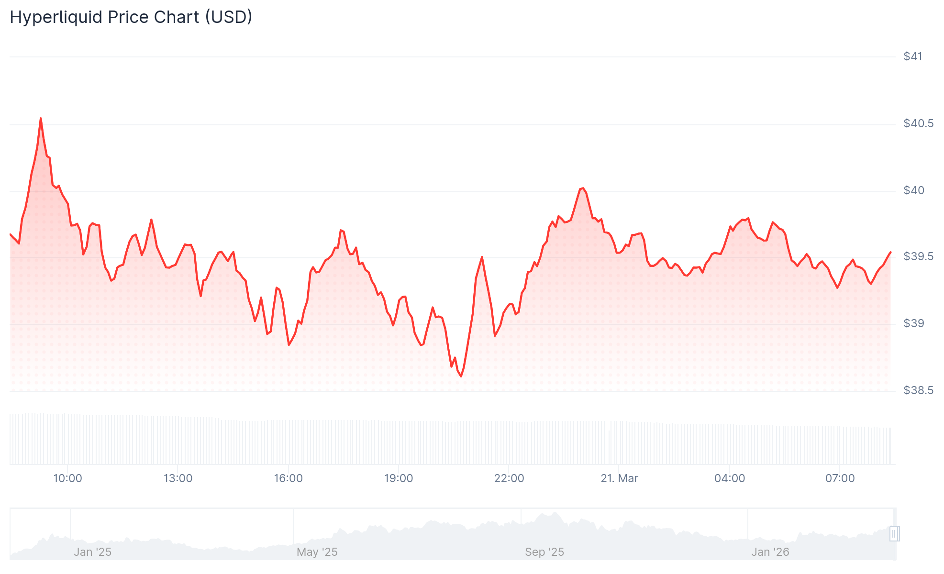Select the 10:00 time axis label
The height and width of the screenshot is (574, 944).
coord(67,478)
